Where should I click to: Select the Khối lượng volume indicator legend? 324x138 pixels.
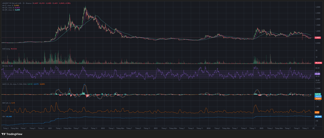(6, 49)
